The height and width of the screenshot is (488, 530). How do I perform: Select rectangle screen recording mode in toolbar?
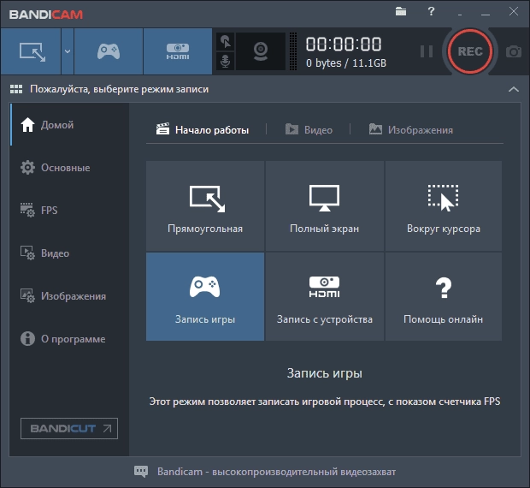31,51
